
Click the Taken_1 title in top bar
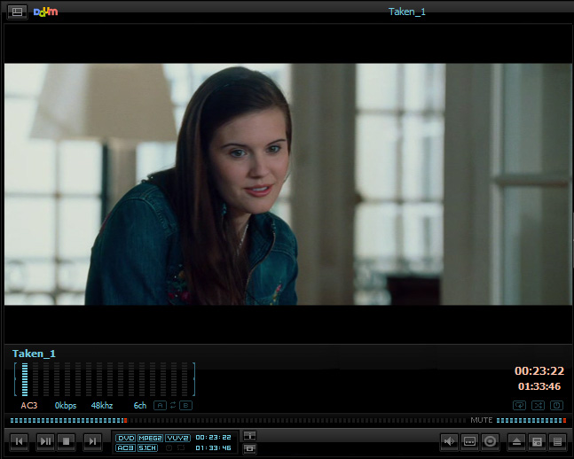point(407,12)
